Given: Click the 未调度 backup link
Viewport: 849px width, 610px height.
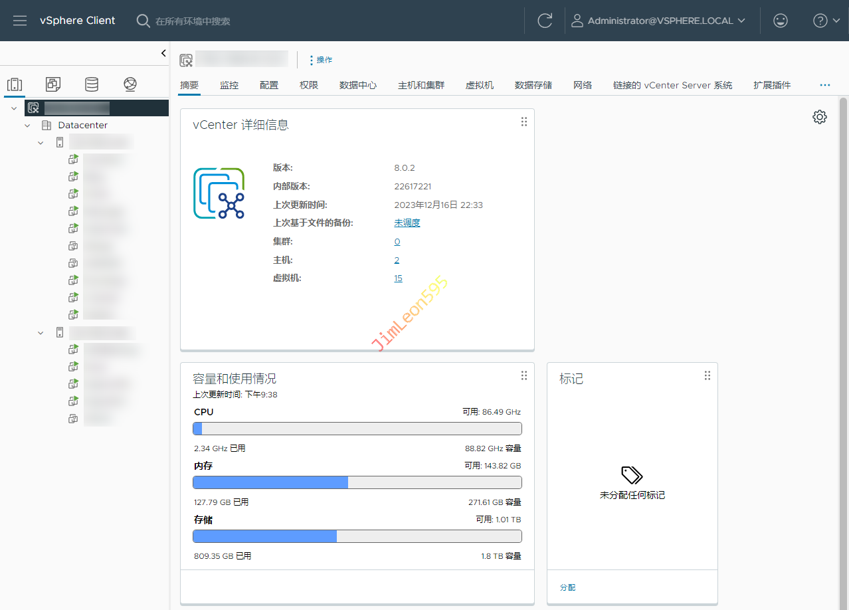Looking at the screenshot, I should (407, 223).
